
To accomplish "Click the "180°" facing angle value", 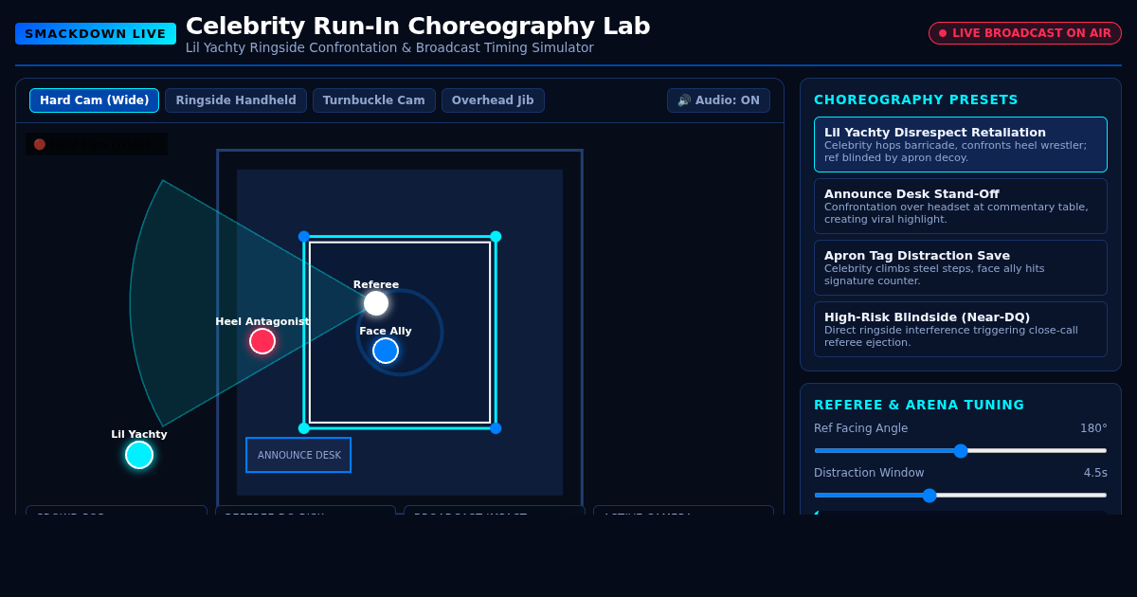I will pyautogui.click(x=1093, y=428).
